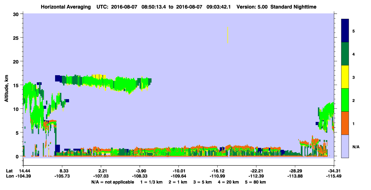Click longitude value -107.03
The height and width of the screenshot is (190, 371).
pos(101,176)
